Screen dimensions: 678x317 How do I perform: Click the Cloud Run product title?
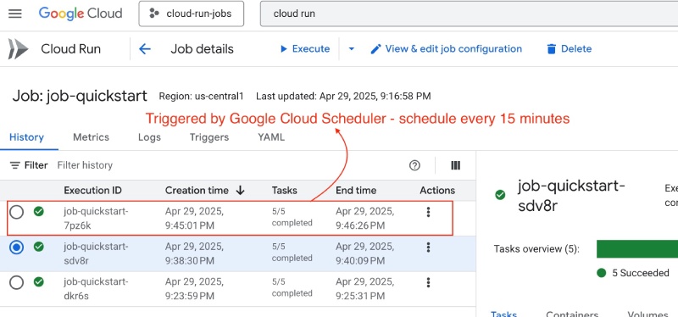click(x=71, y=49)
